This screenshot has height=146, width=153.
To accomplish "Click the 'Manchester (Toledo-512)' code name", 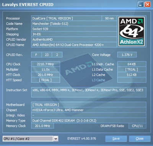I will pyautogui.click(x=74, y=24).
